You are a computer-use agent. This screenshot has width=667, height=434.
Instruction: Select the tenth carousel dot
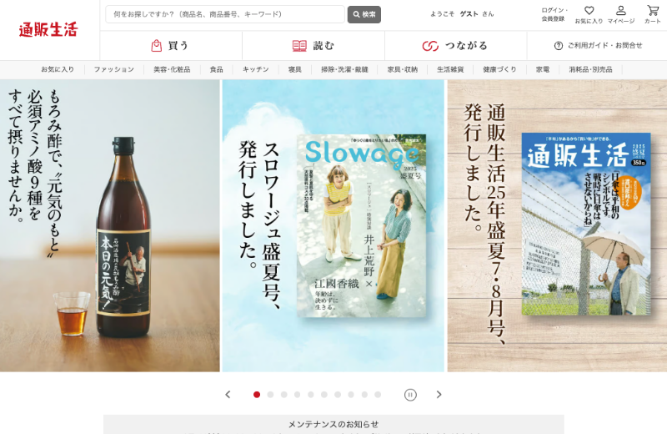(x=378, y=395)
